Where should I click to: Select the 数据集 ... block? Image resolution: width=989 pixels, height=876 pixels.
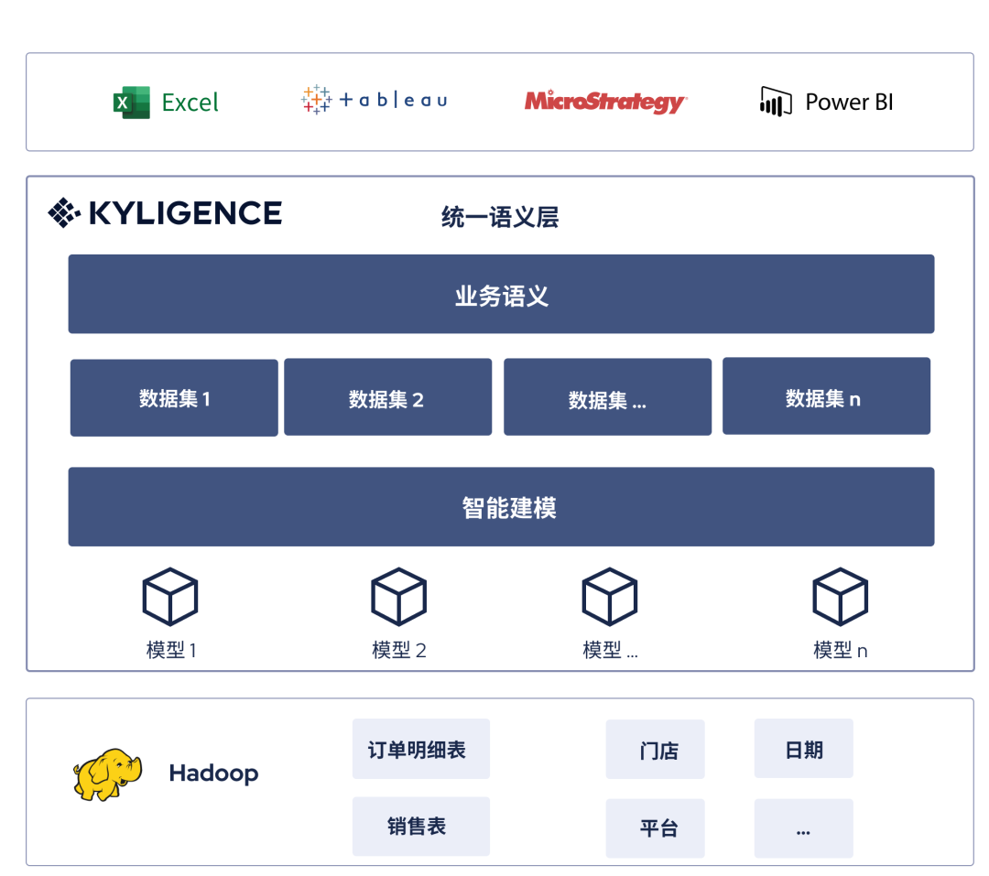point(607,397)
